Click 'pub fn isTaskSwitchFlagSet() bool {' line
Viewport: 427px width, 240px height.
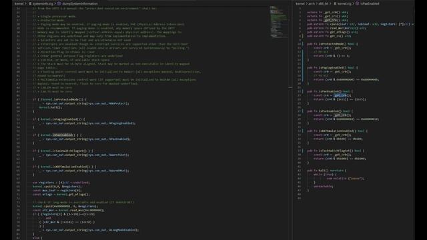click(336, 151)
